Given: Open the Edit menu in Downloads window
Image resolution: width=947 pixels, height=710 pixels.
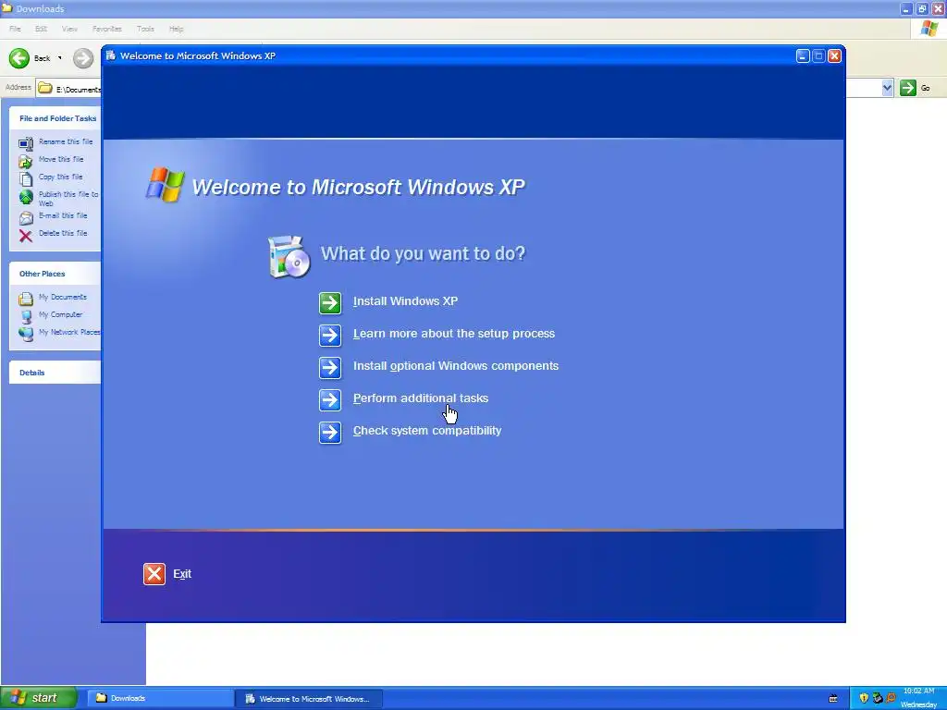Looking at the screenshot, I should [41, 29].
